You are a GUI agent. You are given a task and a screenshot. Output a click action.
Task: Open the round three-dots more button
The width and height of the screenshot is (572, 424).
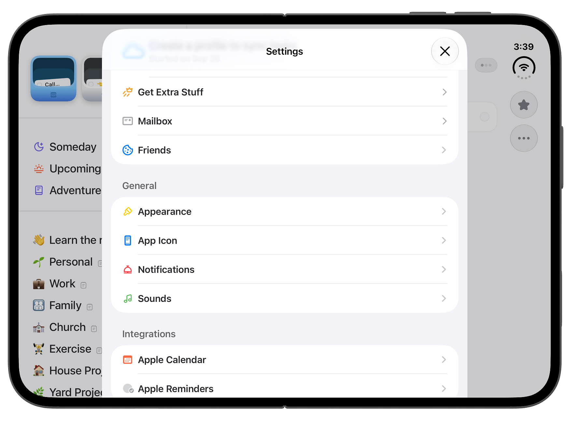click(523, 138)
